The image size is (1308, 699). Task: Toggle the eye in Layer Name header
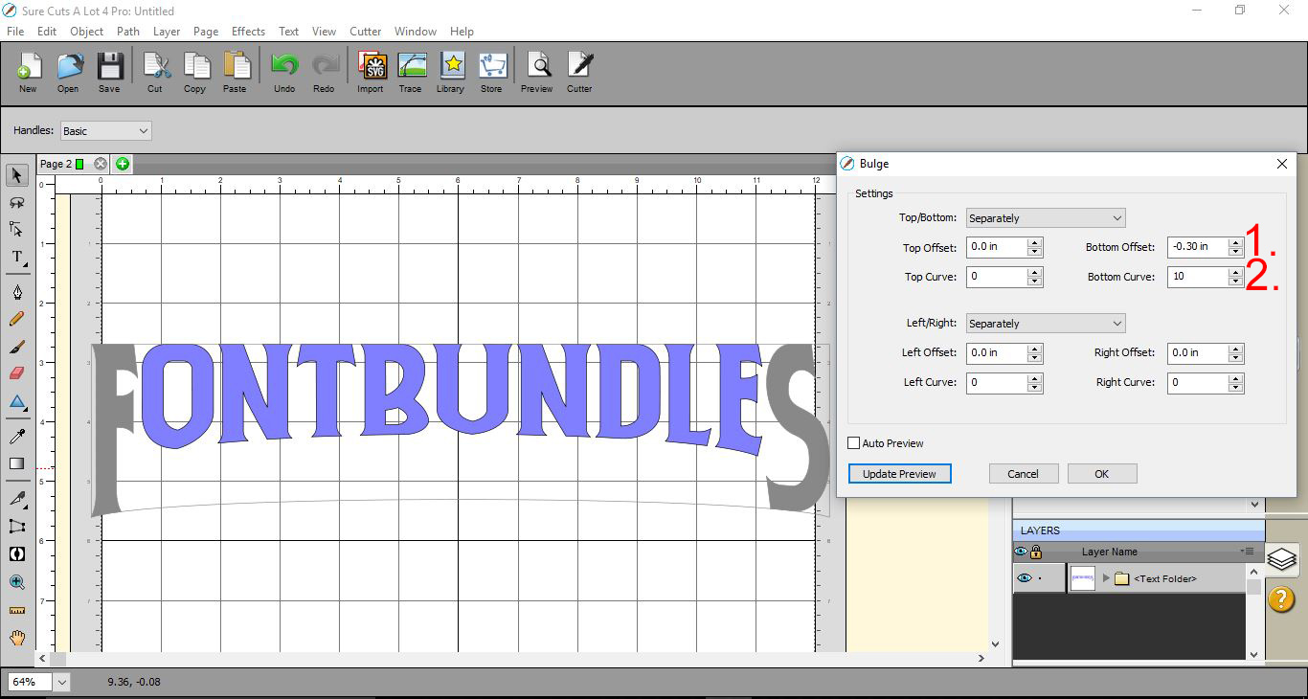[1021, 552]
